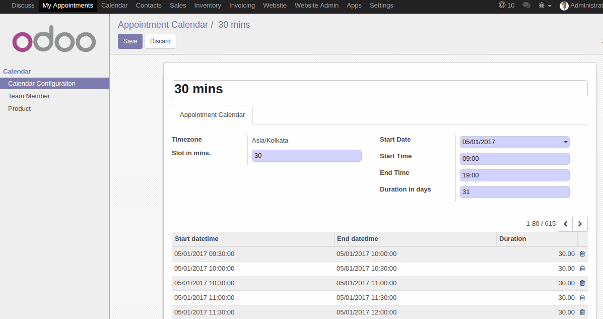Click the Duration in days field
The height and width of the screenshot is (319, 603).
tap(514, 192)
